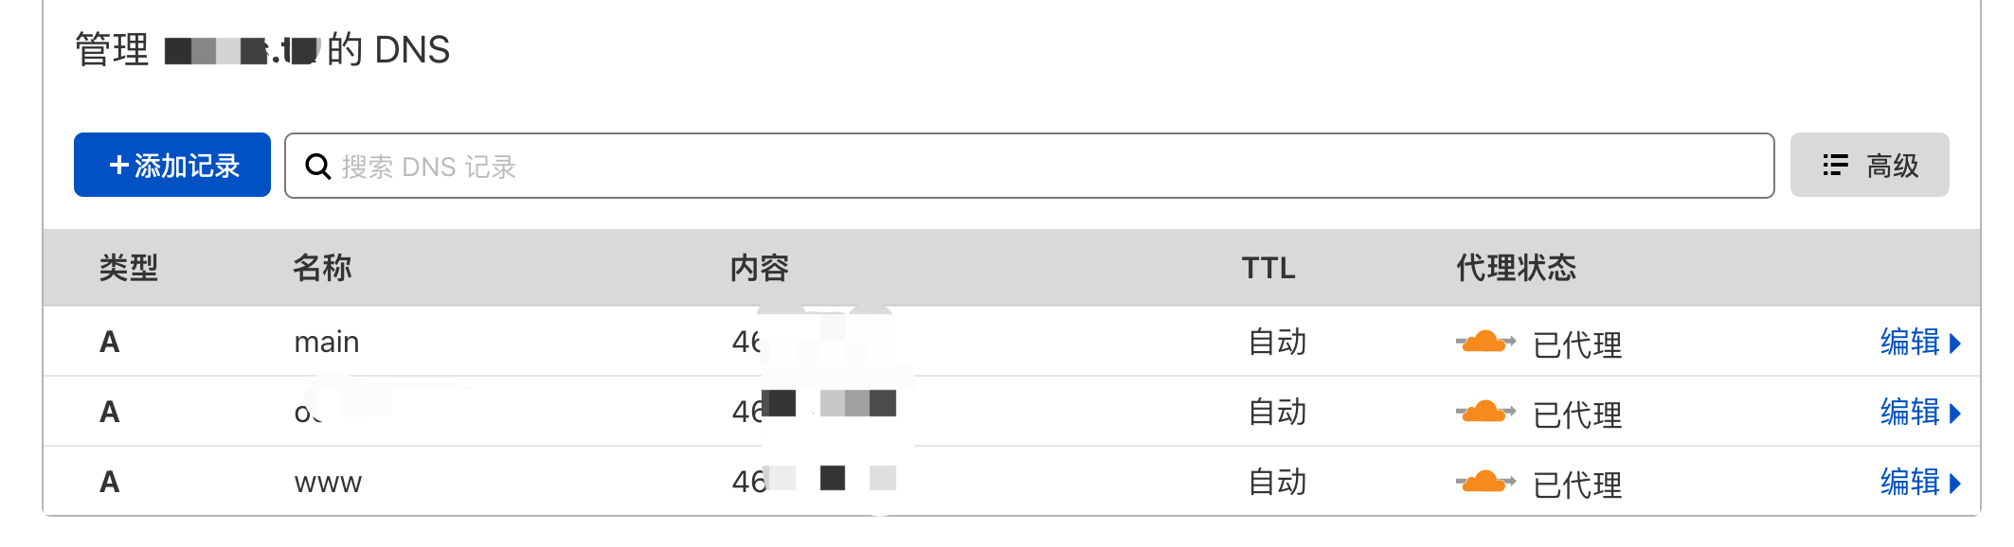Click the search magnifier icon
Viewport: 2014px width, 547px height.
pos(317,167)
